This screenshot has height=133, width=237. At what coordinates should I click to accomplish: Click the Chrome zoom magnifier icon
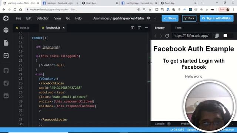coord(144,10)
